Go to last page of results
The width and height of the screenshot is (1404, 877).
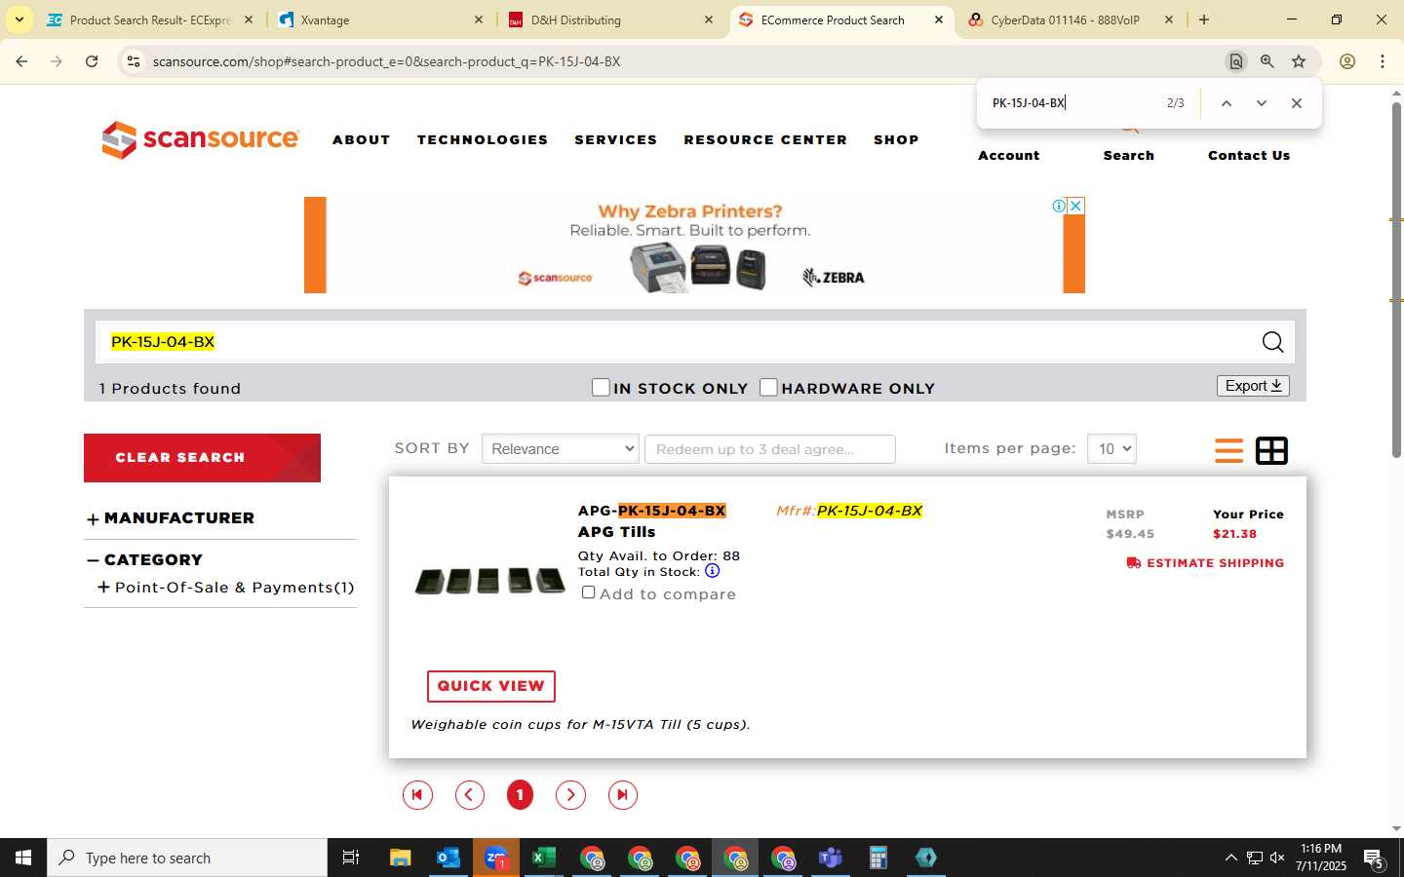[x=622, y=795]
